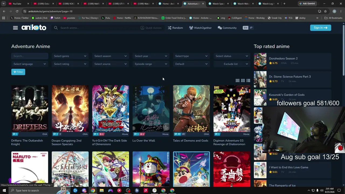This screenshot has width=345, height=194.
Task: Open the Windows Start menu
Action: [x=4, y=190]
